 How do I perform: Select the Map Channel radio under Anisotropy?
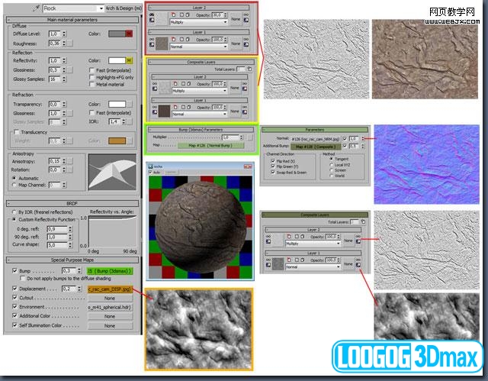point(14,185)
